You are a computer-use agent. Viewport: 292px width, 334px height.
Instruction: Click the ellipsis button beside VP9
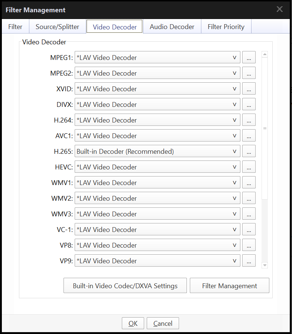pos(249,261)
